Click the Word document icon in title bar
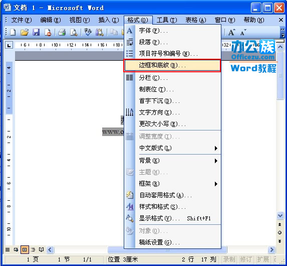This screenshot has height=266, width=287. click(x=7, y=8)
